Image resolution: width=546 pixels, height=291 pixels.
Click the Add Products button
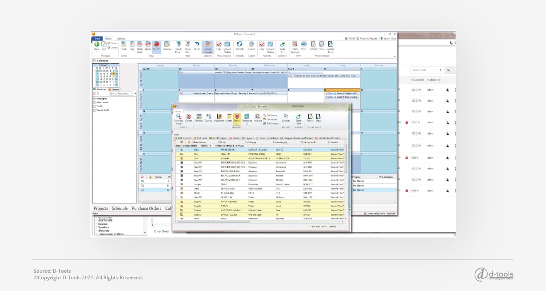pos(184,138)
